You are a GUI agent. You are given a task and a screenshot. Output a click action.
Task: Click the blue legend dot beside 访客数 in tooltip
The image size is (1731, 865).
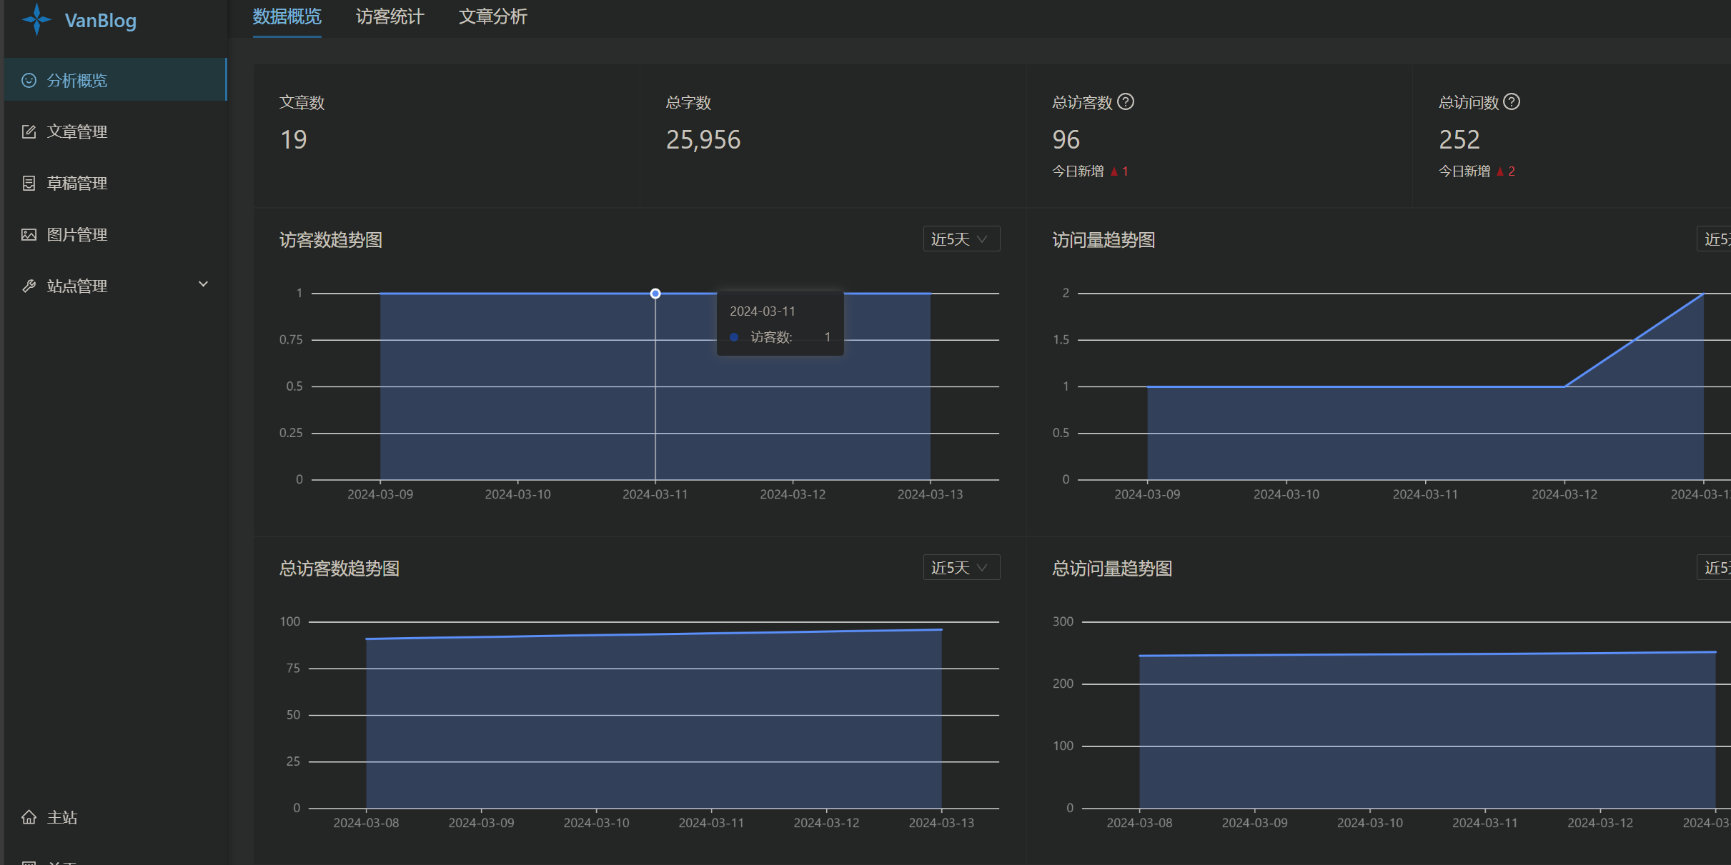coord(734,337)
